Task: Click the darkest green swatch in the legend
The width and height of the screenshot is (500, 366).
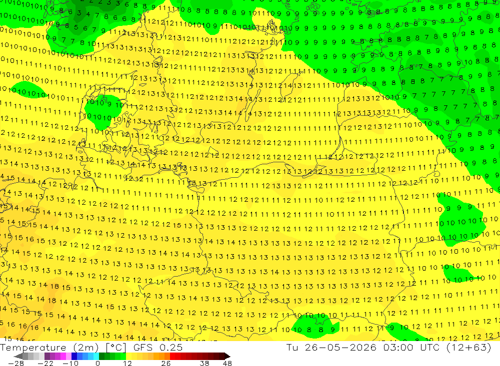Action: [x=101, y=356]
